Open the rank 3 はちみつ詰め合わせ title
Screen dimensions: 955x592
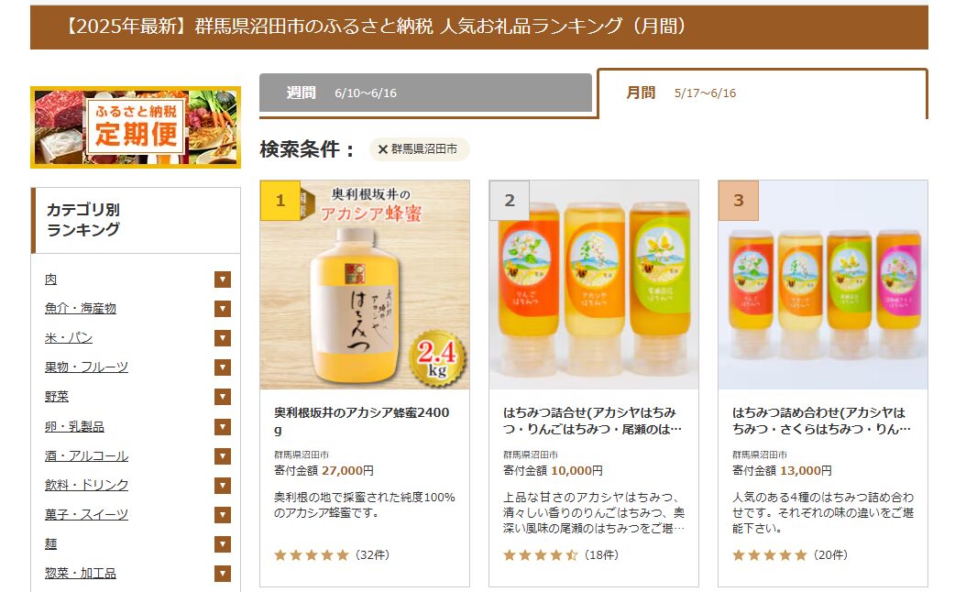click(821, 421)
